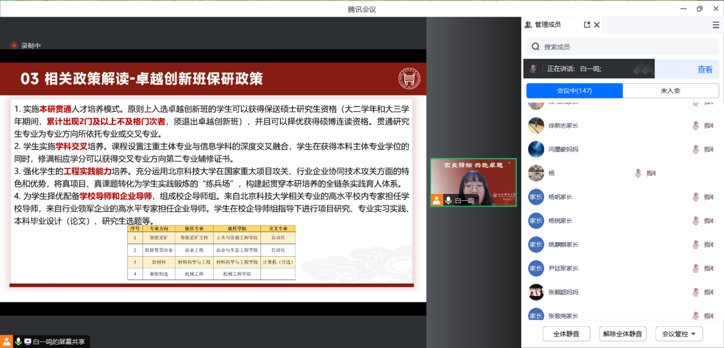This screenshot has width=724, height=348.
Task: Toggle microphone for 尹廷军家长
Action: coord(695,268)
